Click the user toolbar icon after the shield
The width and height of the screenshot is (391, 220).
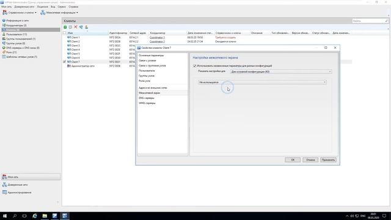(x=86, y=27)
